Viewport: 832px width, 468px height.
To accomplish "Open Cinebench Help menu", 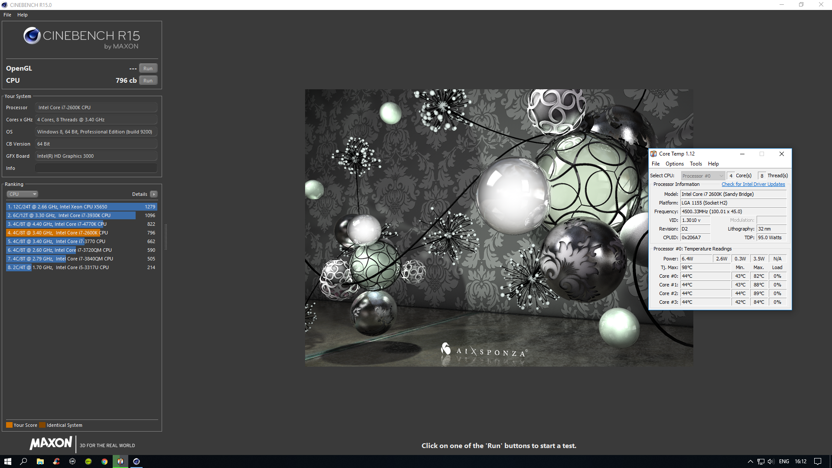I will (23, 15).
